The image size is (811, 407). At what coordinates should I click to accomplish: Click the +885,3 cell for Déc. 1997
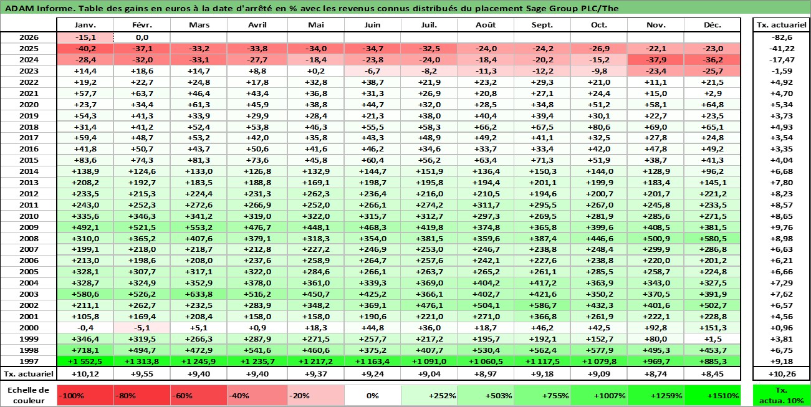(712, 361)
